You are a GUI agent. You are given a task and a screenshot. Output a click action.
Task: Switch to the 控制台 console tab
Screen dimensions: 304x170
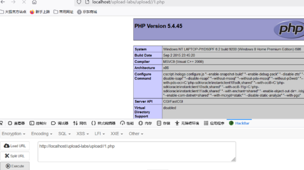pyautogui.click(x=38, y=123)
